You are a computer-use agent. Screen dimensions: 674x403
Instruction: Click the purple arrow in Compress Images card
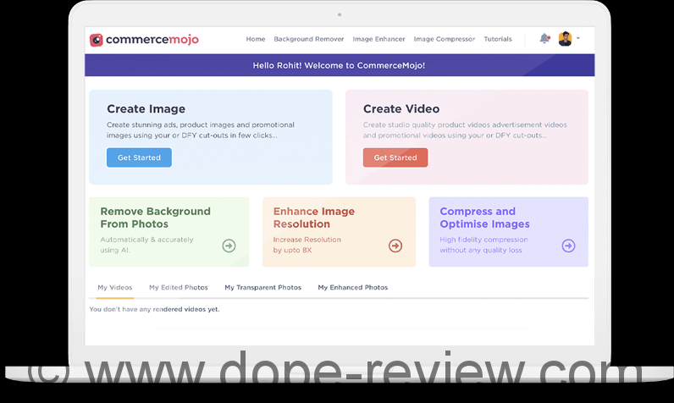(x=568, y=246)
